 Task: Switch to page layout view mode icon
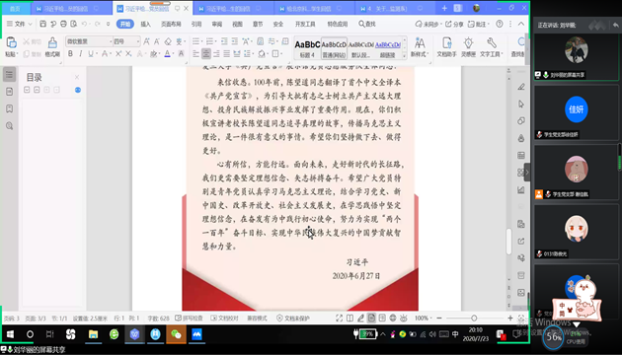coord(371,319)
